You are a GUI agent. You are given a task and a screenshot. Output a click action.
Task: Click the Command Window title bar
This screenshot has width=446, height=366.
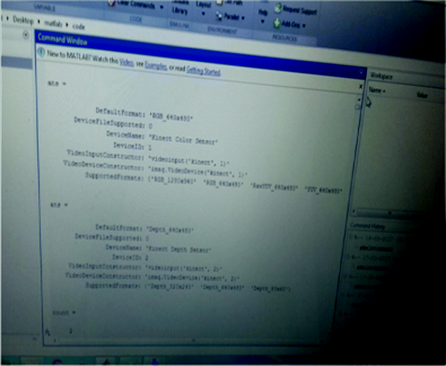point(199,55)
